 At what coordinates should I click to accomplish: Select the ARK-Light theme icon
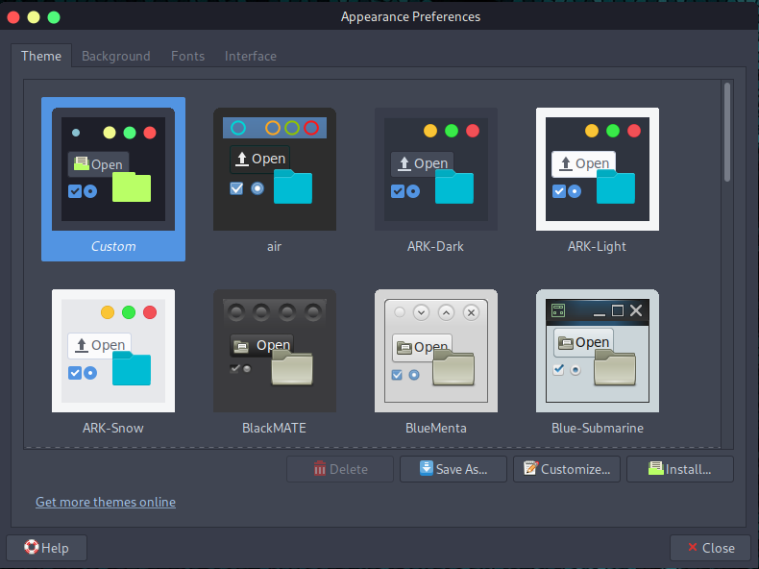click(x=598, y=169)
